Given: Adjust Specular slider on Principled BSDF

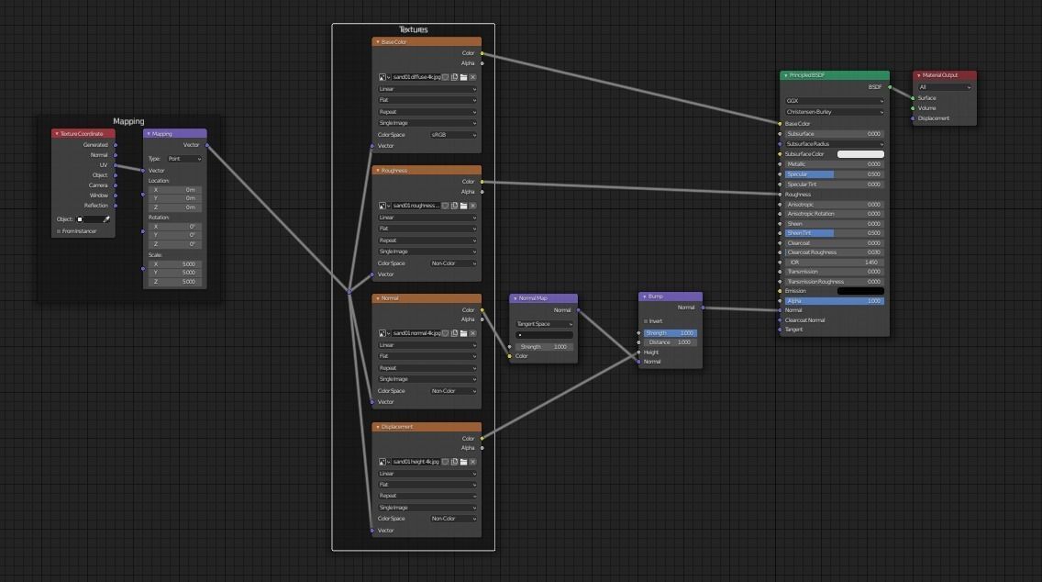Looking at the screenshot, I should pos(834,174).
